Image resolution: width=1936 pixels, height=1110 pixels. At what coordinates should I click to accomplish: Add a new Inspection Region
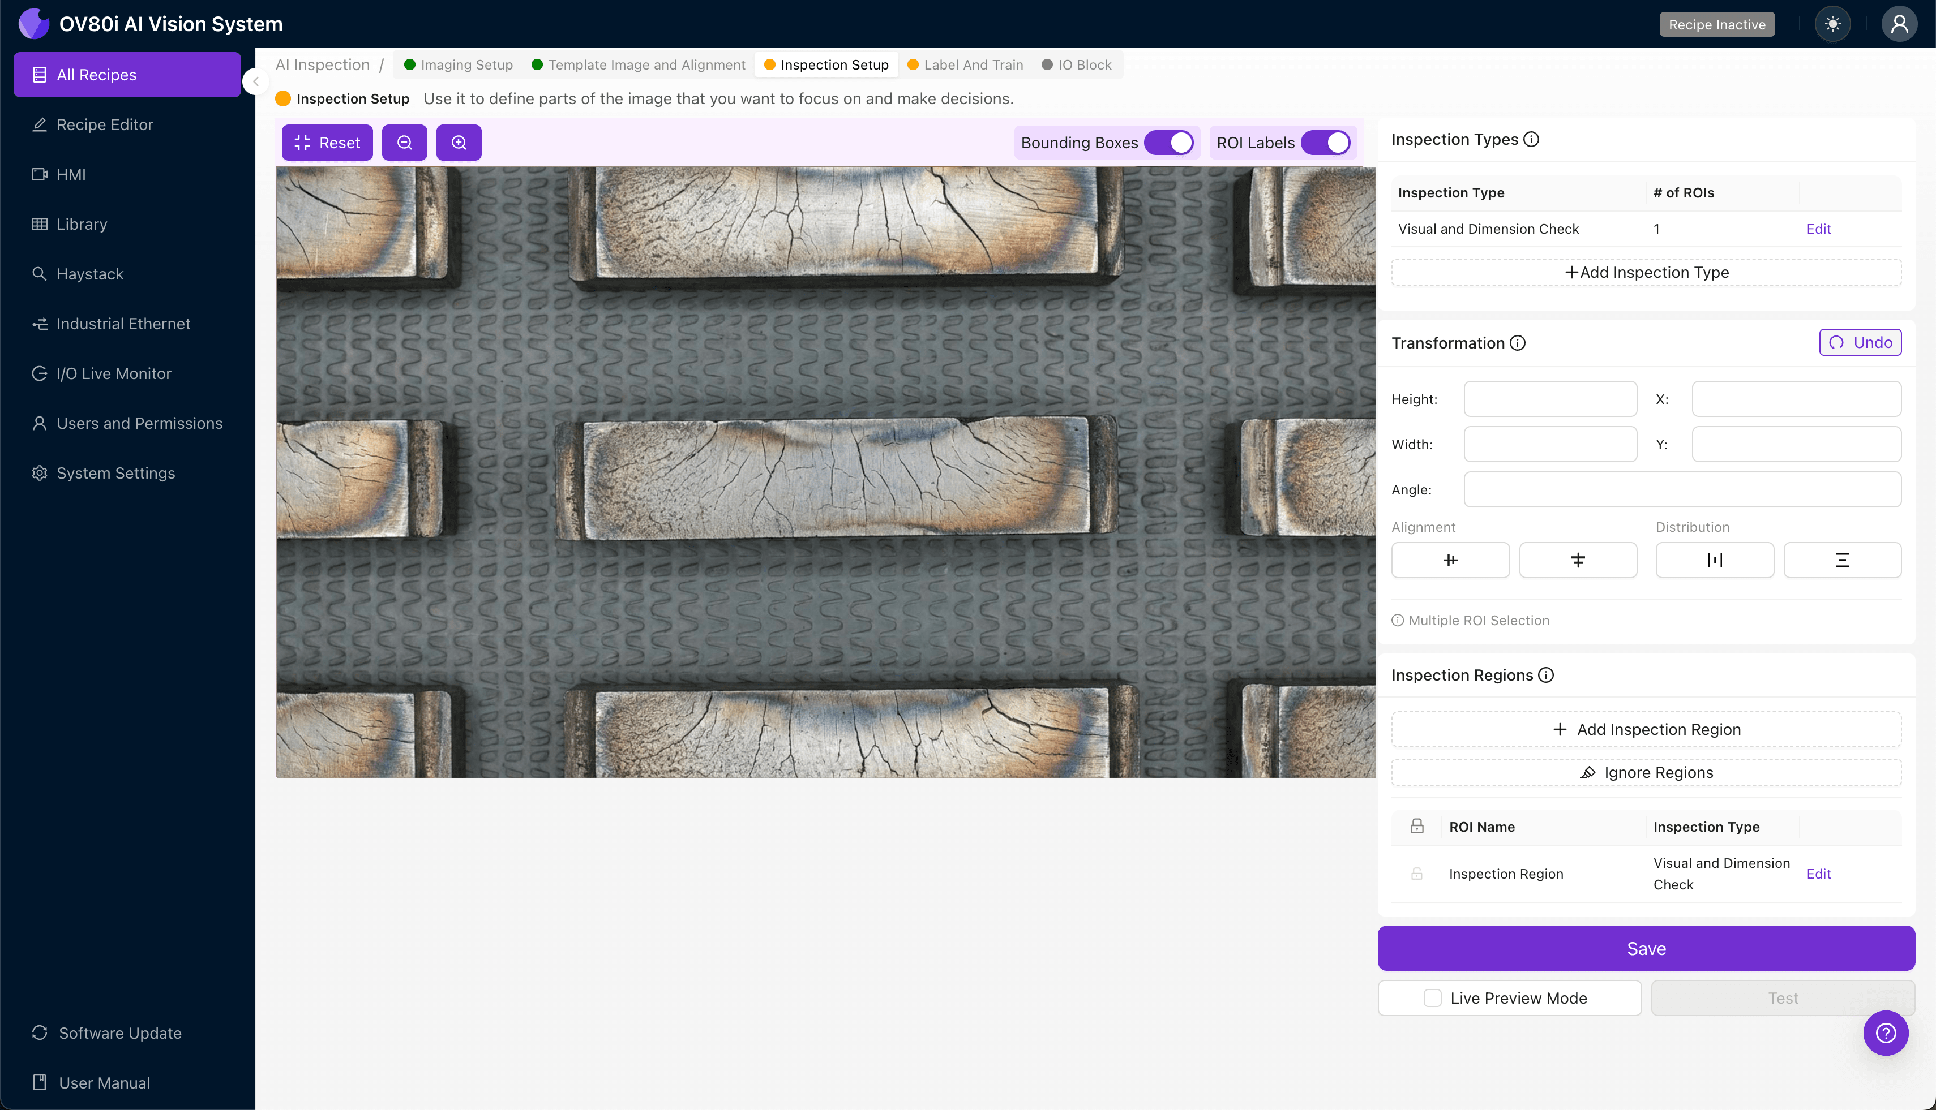click(1646, 729)
